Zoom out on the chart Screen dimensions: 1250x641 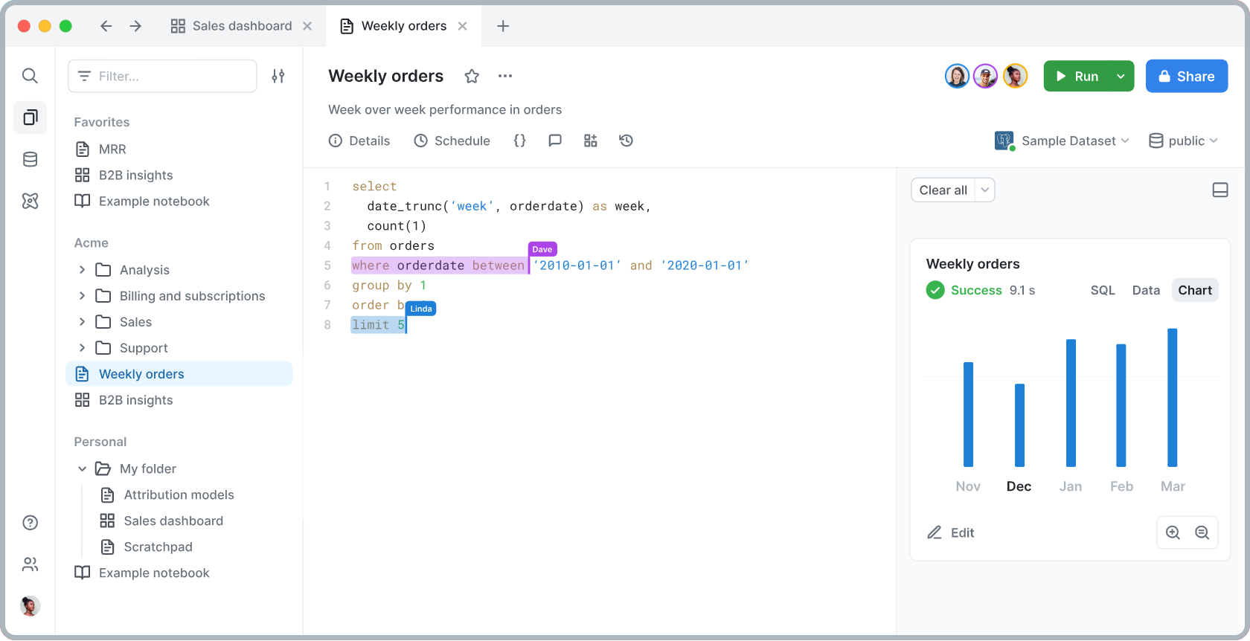pyautogui.click(x=1202, y=532)
